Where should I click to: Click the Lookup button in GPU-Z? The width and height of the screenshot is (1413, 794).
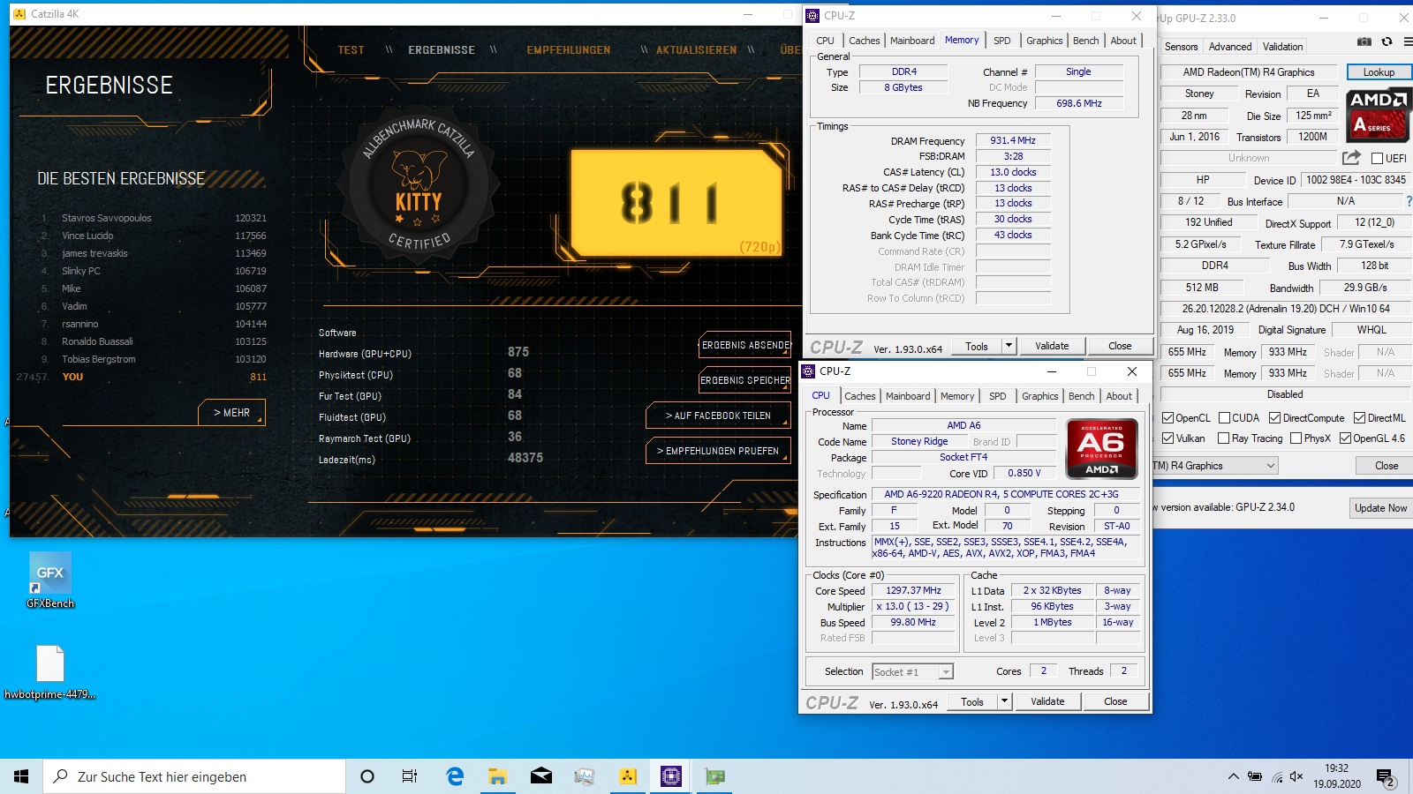[1379, 72]
